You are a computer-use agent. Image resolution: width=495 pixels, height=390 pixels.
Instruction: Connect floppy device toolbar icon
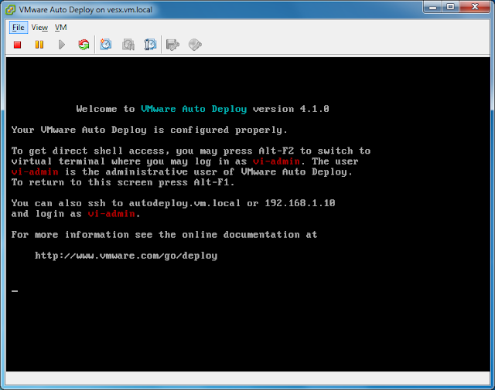point(172,45)
